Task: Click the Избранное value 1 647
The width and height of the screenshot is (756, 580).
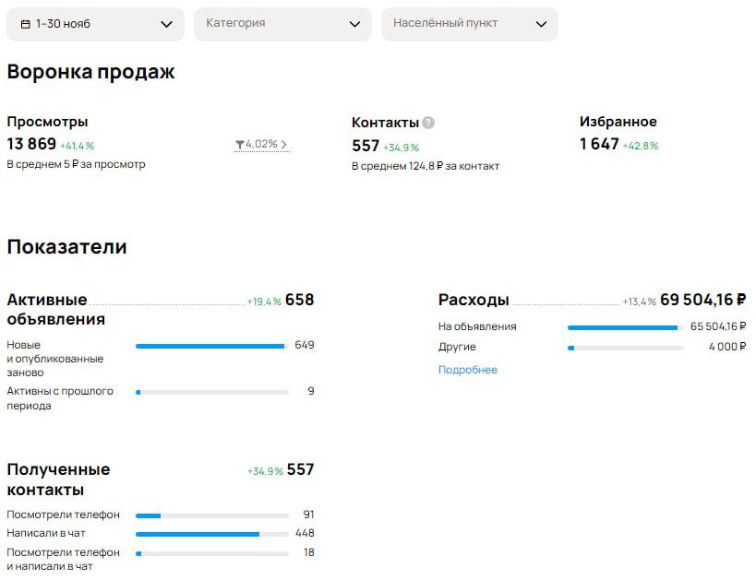Action: [599, 144]
